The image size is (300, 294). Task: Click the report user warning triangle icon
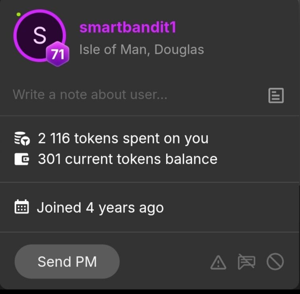218,262
